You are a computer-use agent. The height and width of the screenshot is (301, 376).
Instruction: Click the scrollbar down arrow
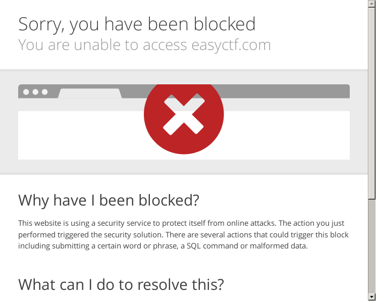tap(371, 296)
